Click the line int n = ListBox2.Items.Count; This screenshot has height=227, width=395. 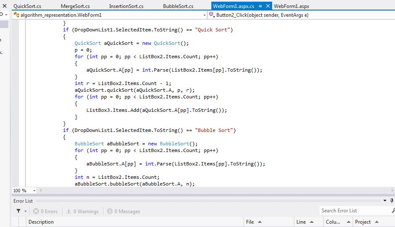click(117, 177)
